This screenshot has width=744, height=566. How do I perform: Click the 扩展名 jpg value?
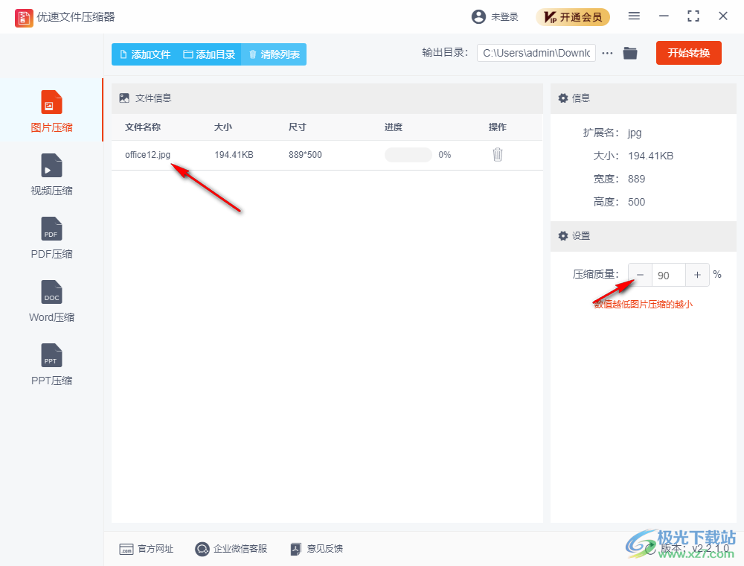coord(635,133)
